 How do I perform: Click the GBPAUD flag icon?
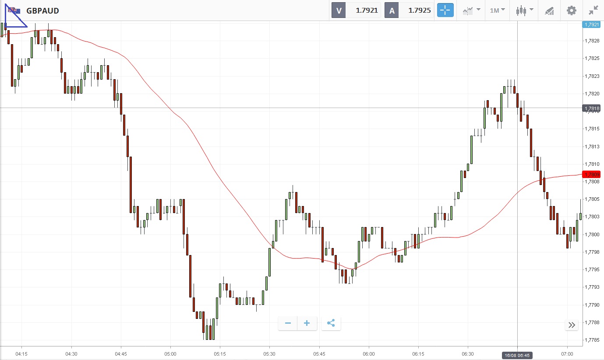point(14,10)
